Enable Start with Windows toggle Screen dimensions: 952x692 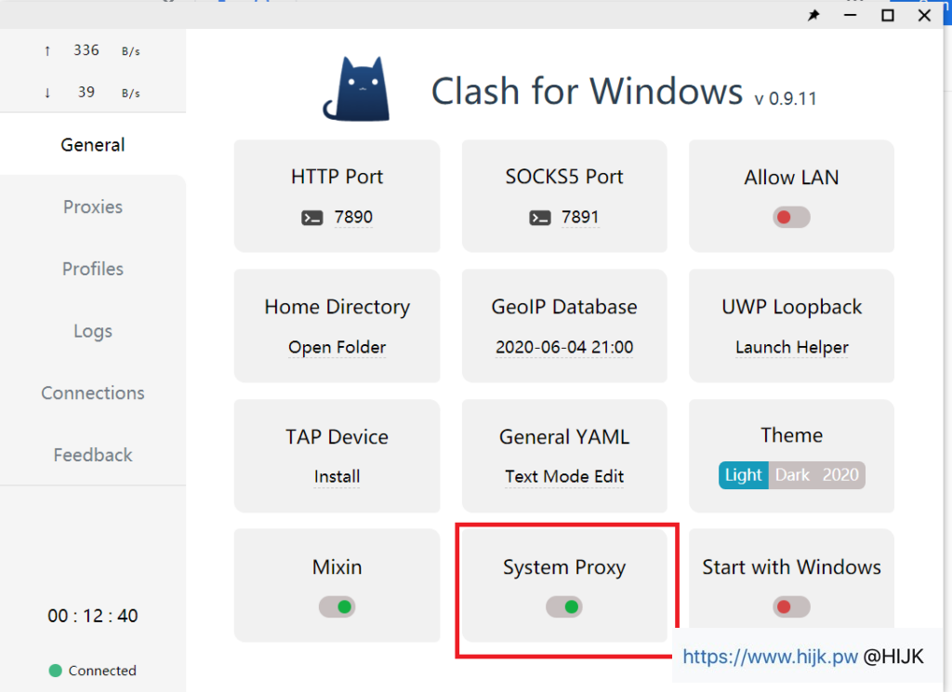click(x=791, y=607)
